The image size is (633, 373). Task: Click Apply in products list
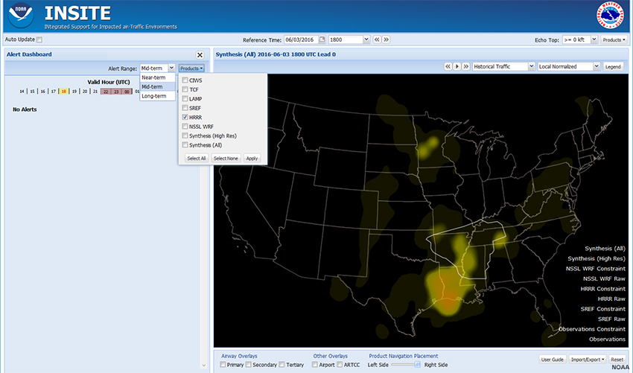pos(252,159)
